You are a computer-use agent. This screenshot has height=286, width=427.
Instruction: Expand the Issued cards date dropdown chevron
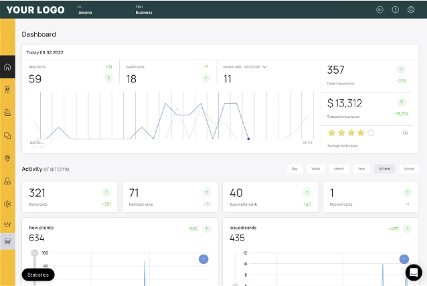pos(264,67)
